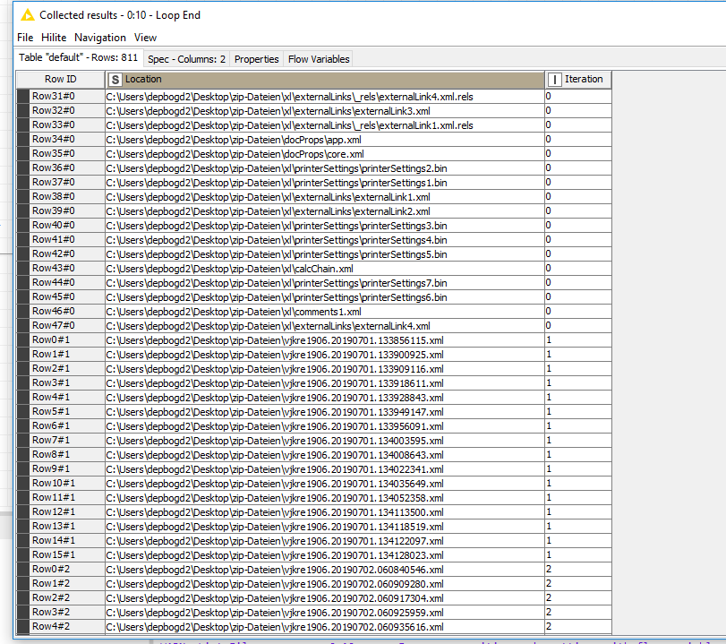Open the Properties tab
The image size is (726, 644).
click(257, 59)
